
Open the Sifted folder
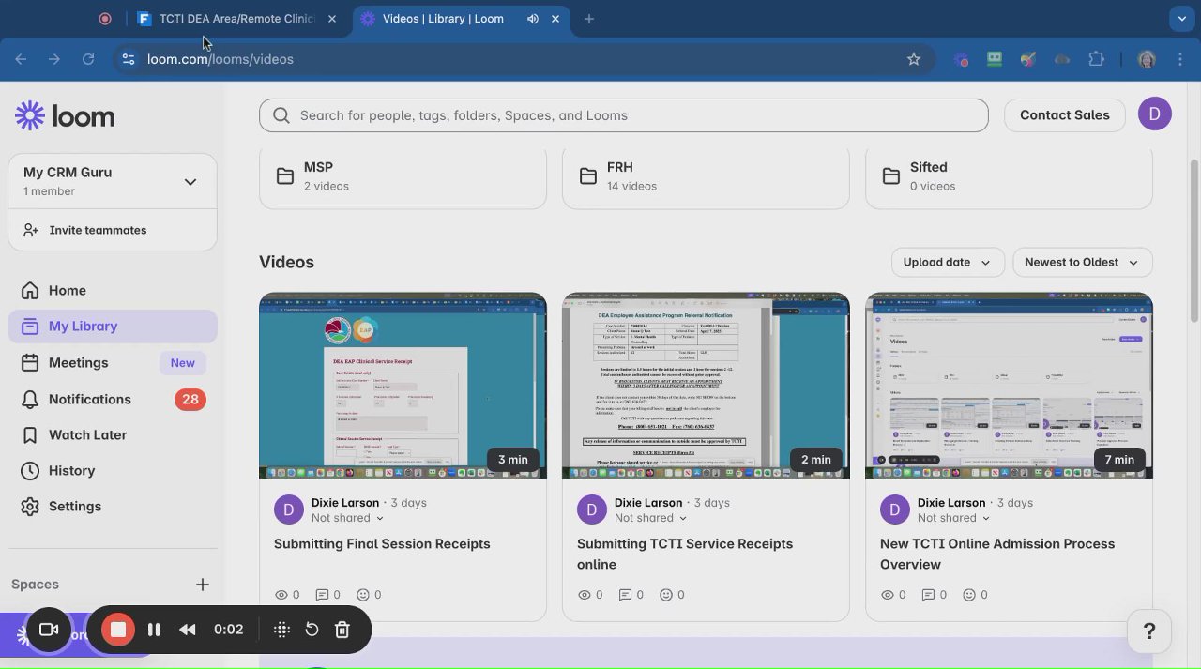1009,176
